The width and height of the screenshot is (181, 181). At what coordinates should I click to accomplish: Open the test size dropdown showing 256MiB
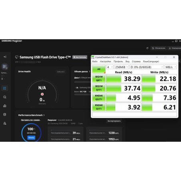pyautogui.click(x=121, y=67)
